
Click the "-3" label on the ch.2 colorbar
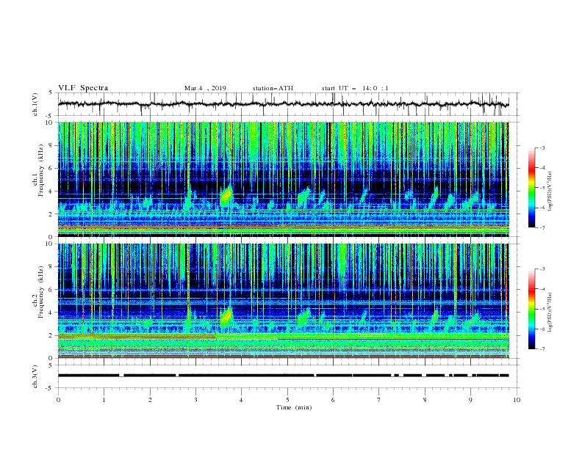point(542,269)
